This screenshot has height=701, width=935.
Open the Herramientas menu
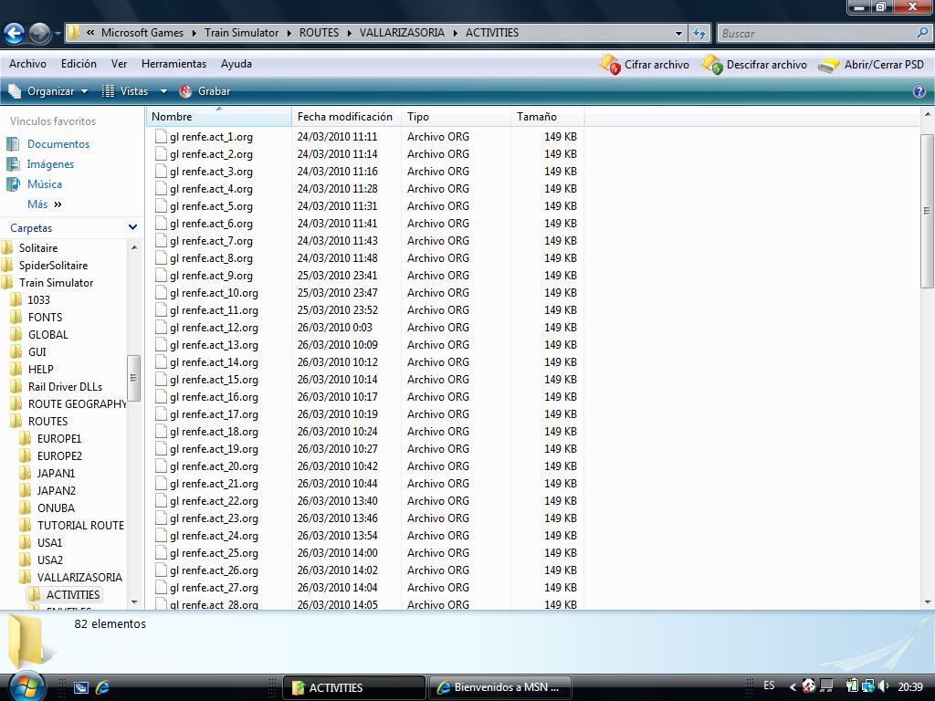173,64
